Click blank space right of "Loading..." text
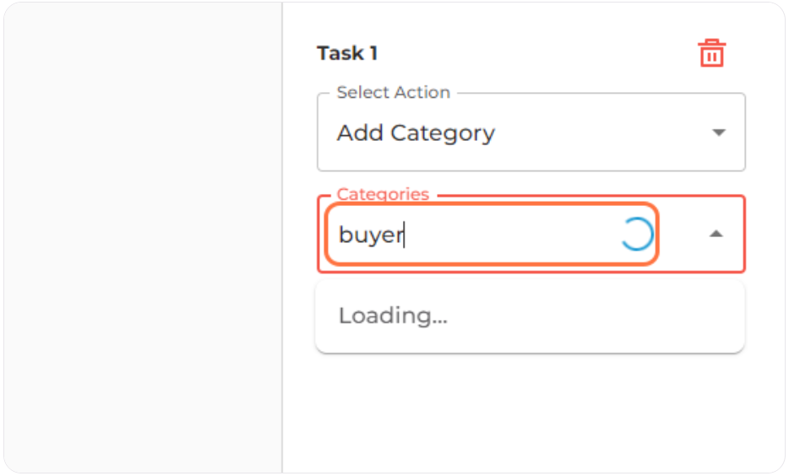This screenshot has height=476, width=789. (594, 316)
